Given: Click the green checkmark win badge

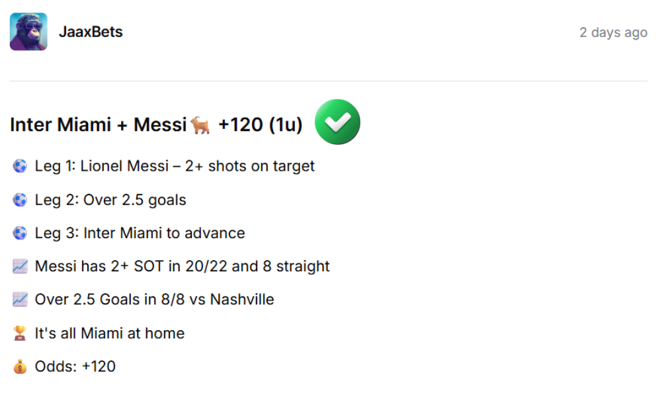Looking at the screenshot, I should click(x=337, y=122).
